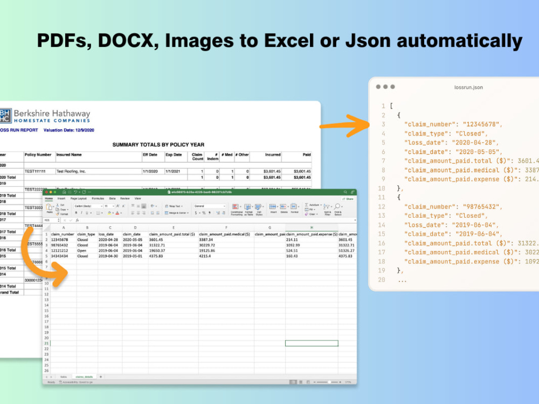Click the Undo arrow in title bar

pos(75,192)
